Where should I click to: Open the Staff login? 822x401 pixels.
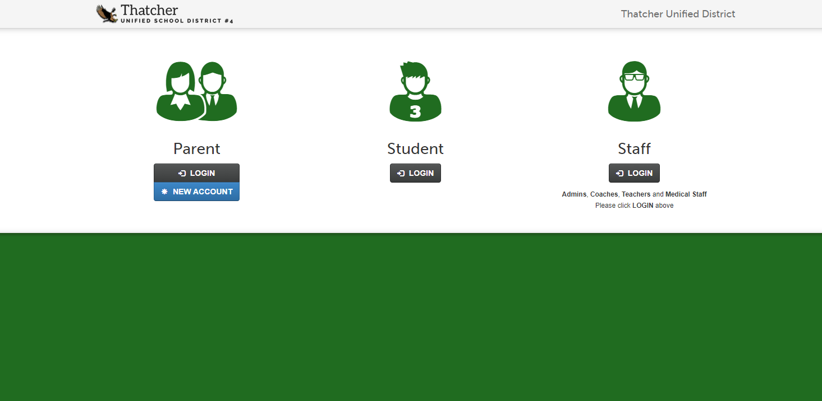[x=634, y=173]
